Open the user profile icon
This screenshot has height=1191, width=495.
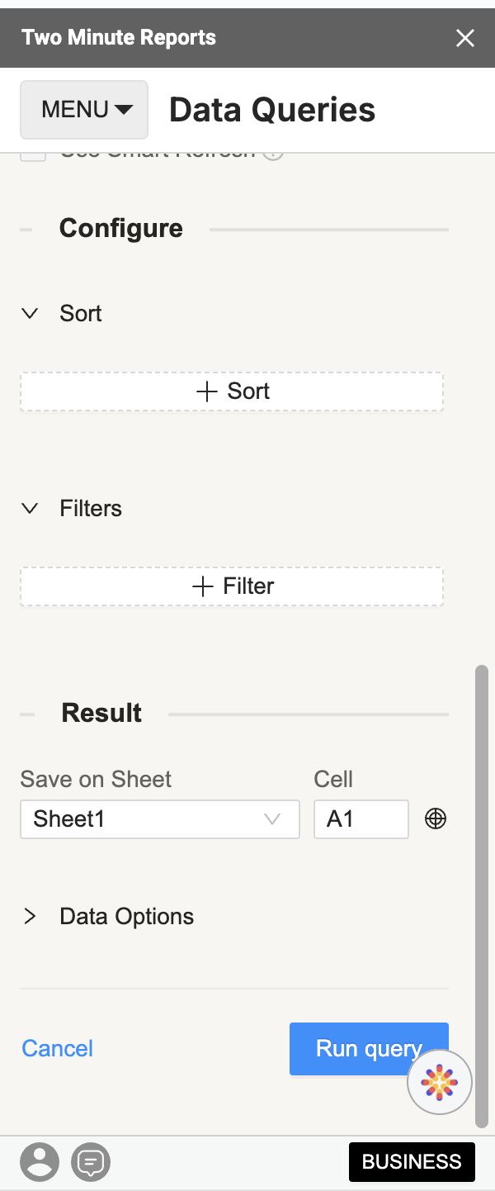click(x=40, y=1162)
